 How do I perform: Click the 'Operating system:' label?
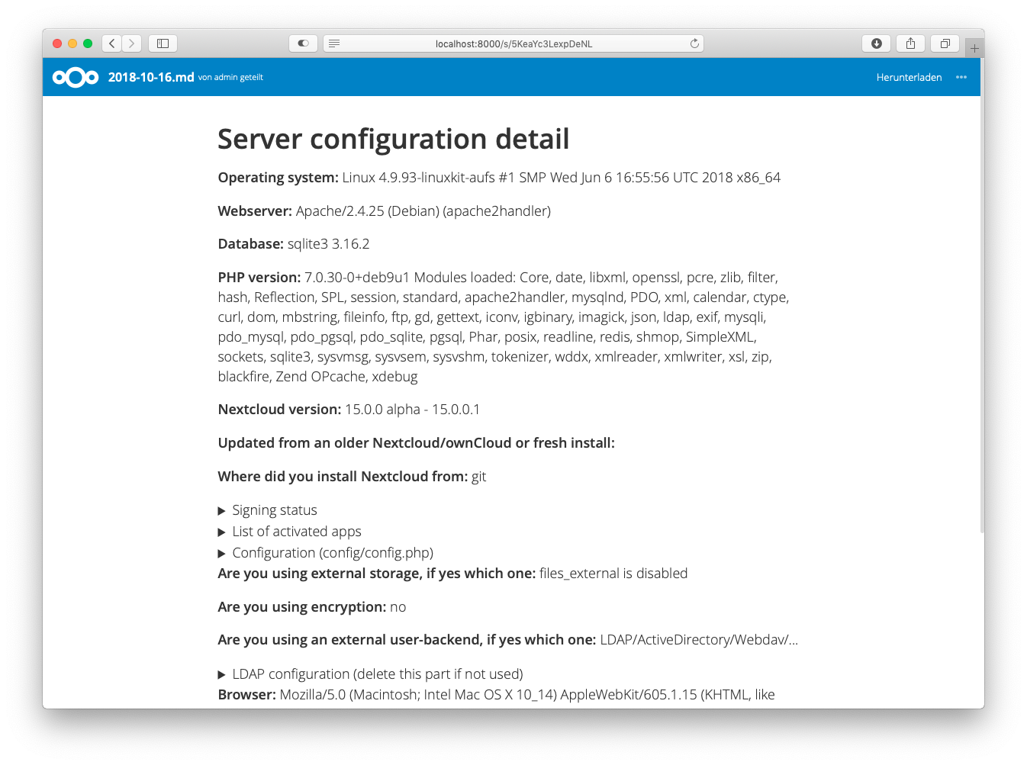click(278, 178)
